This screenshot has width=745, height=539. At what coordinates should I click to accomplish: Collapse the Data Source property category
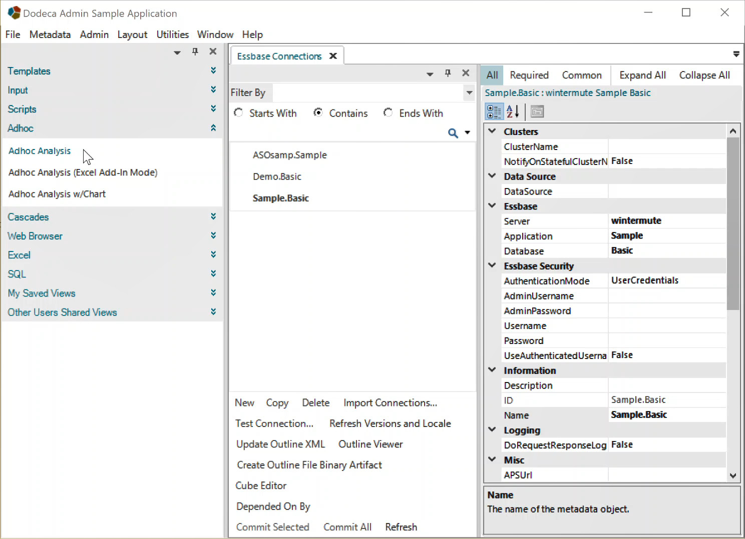coord(492,176)
